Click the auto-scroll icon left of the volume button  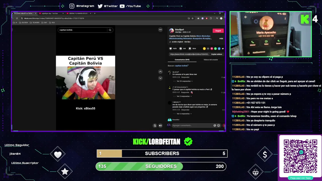(x=155, y=125)
